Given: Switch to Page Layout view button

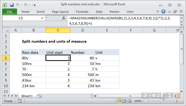Looking at the screenshot, I should (124, 101).
